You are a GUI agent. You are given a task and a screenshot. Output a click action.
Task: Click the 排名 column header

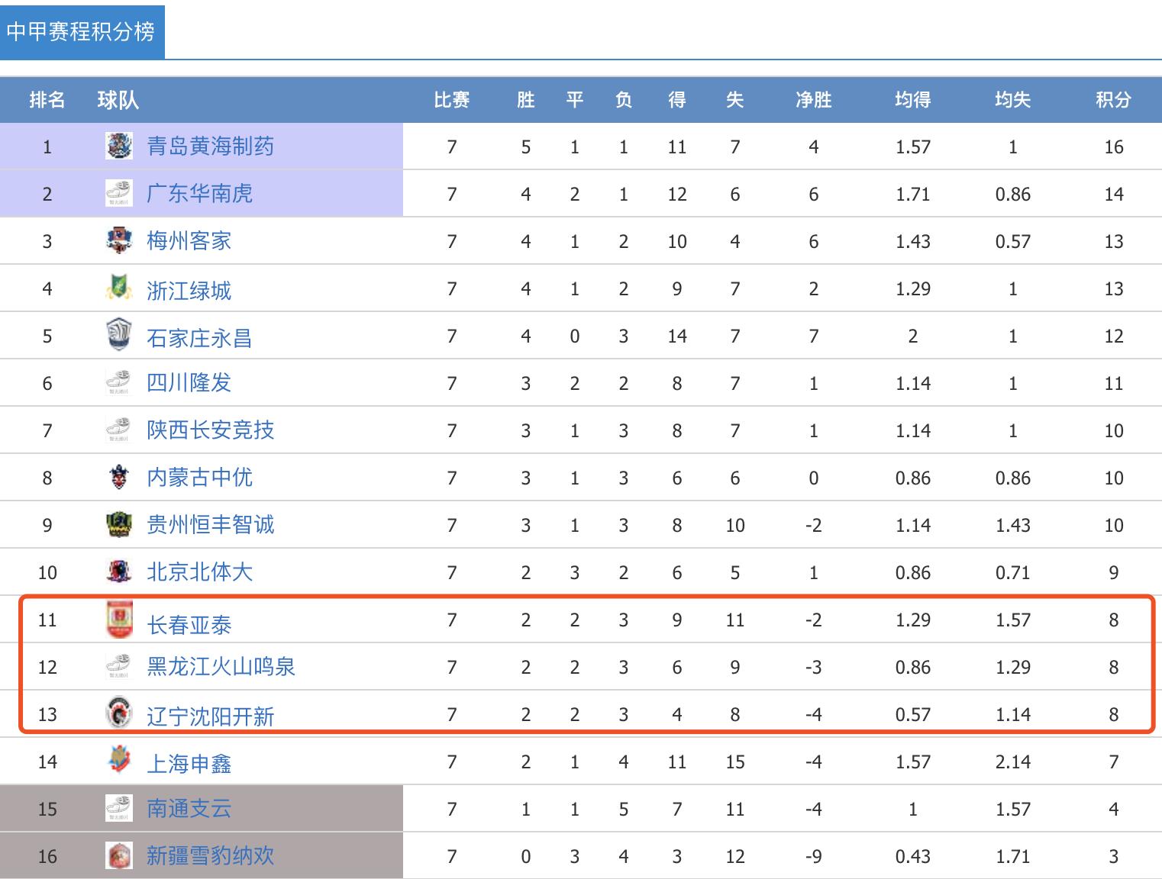tap(47, 100)
